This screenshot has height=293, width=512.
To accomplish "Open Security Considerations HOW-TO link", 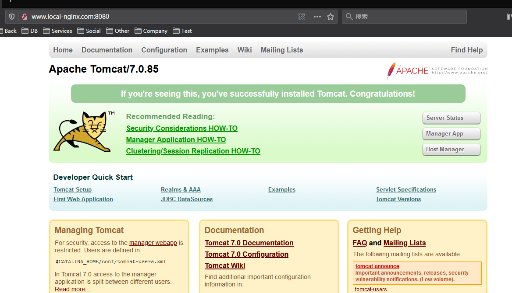I will 182,129.
